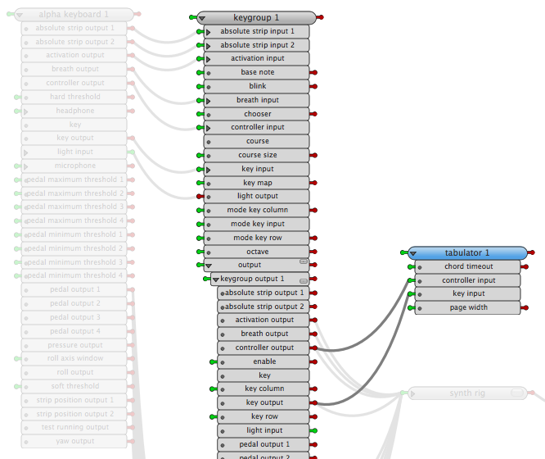Click the red output port of key map
Viewport: 545px width, 459px height.
[313, 183]
